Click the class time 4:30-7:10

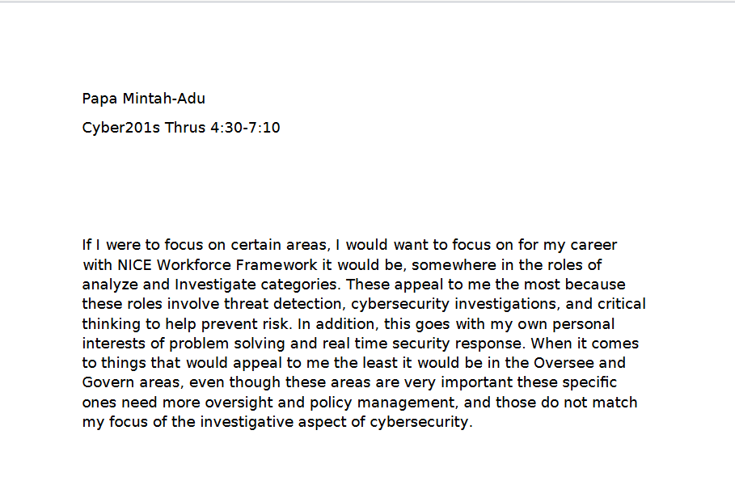pos(245,128)
